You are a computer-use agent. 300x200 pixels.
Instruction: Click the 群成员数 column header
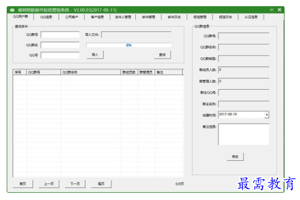(x=129, y=72)
